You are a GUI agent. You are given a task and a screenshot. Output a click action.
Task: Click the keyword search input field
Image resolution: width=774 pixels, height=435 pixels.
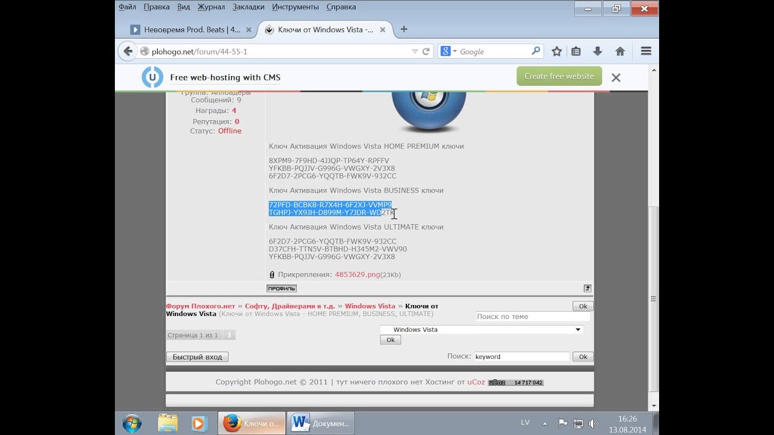point(521,357)
